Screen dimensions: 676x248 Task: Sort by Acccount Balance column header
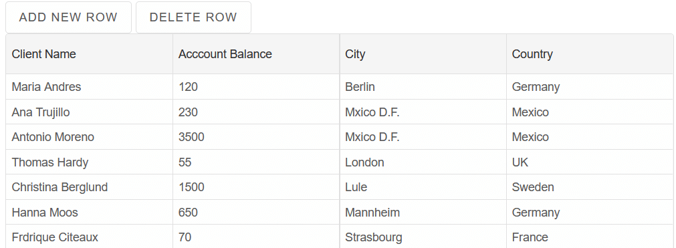click(x=256, y=54)
